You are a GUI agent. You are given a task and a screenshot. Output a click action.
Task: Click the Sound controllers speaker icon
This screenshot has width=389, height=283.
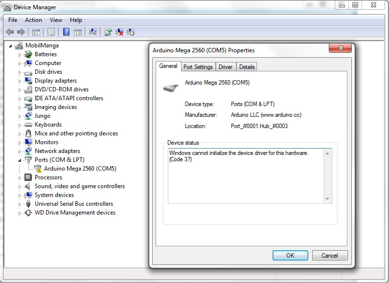click(x=28, y=186)
